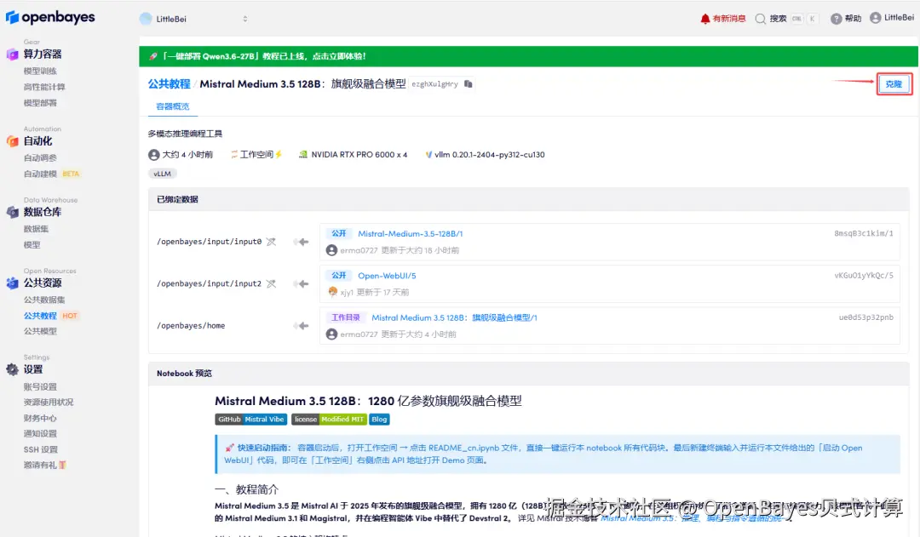Switch to the 容器概览 tab
The height and width of the screenshot is (537, 920).
(172, 106)
